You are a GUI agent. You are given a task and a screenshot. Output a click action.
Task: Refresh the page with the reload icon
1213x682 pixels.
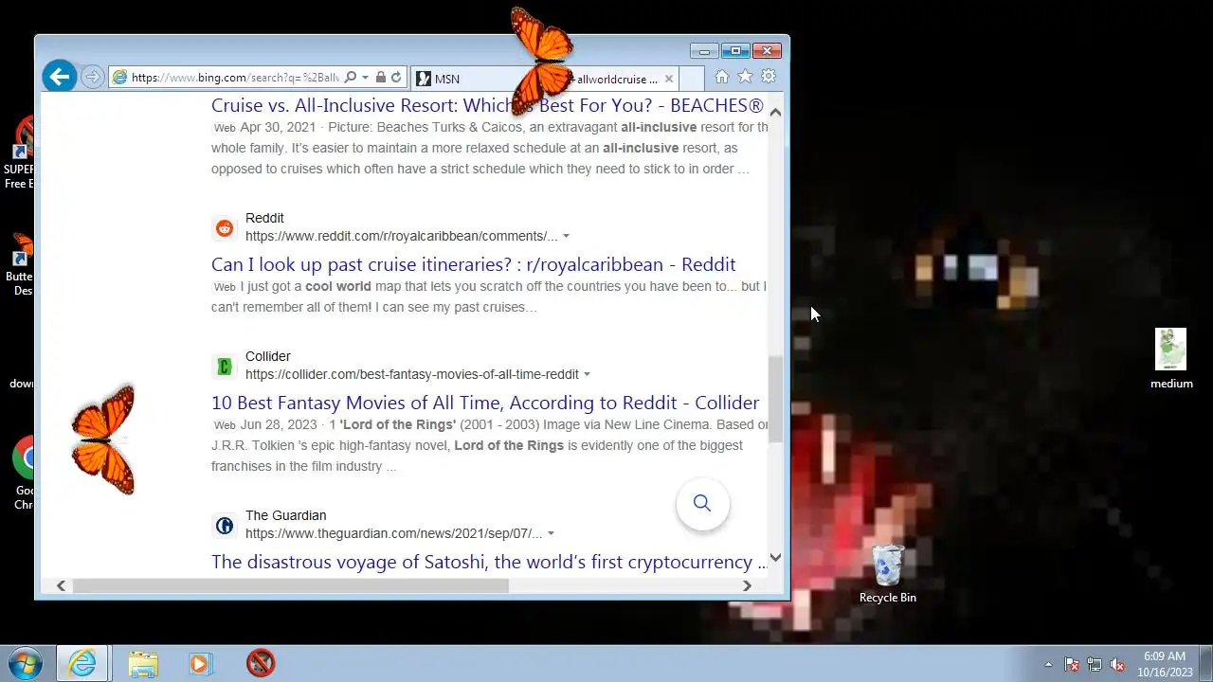tap(396, 78)
